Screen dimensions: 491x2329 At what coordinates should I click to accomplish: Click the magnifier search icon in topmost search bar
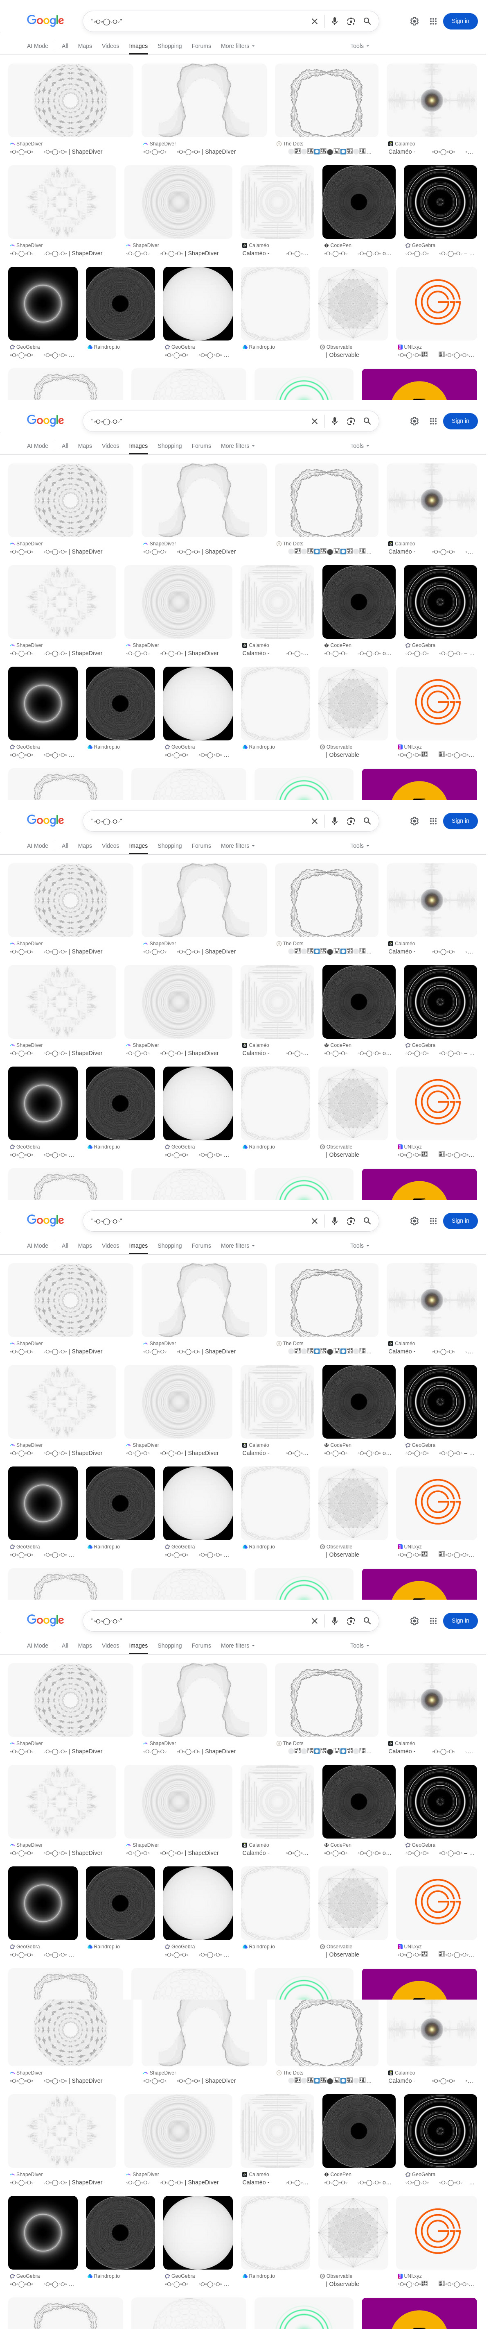tap(367, 21)
